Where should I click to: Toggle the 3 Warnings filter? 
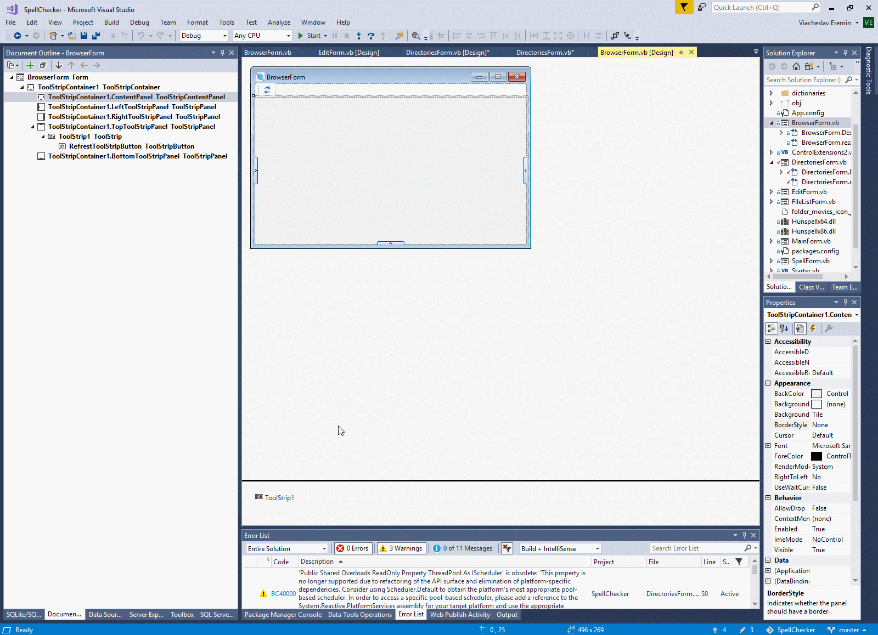pos(402,548)
